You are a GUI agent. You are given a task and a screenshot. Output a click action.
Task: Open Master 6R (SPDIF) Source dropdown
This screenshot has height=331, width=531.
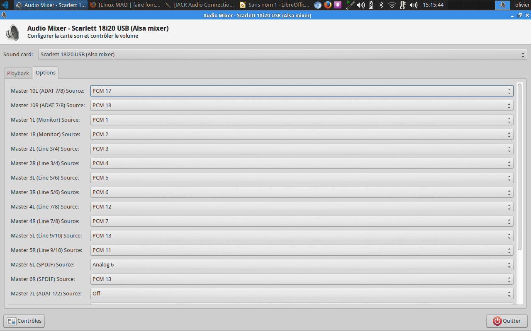pyautogui.click(x=302, y=279)
